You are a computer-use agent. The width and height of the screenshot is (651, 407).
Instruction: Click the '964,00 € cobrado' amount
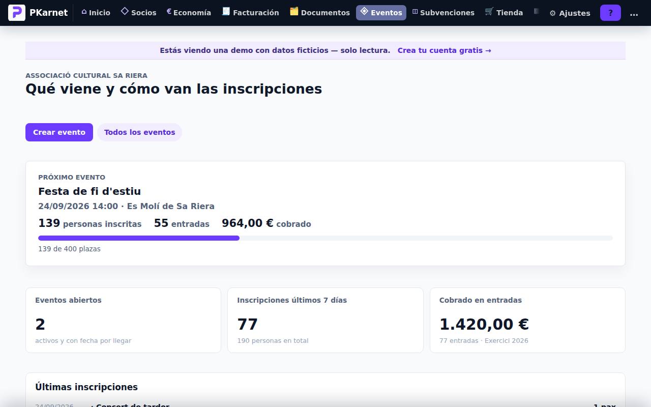click(x=267, y=223)
